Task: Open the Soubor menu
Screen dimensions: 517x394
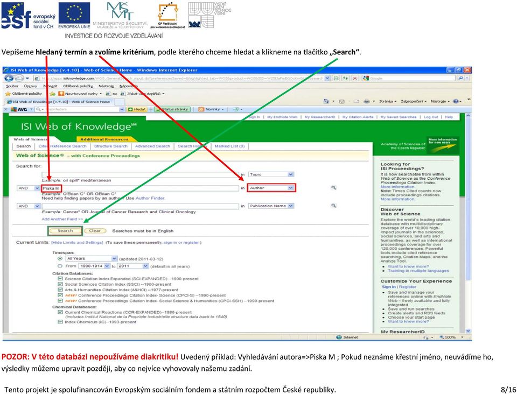Action: [x=12, y=86]
